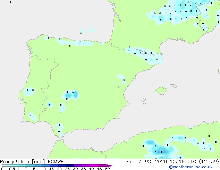Select the 2–5 mm legend color box
Viewport: 220px width, 170px height.
click(30, 165)
